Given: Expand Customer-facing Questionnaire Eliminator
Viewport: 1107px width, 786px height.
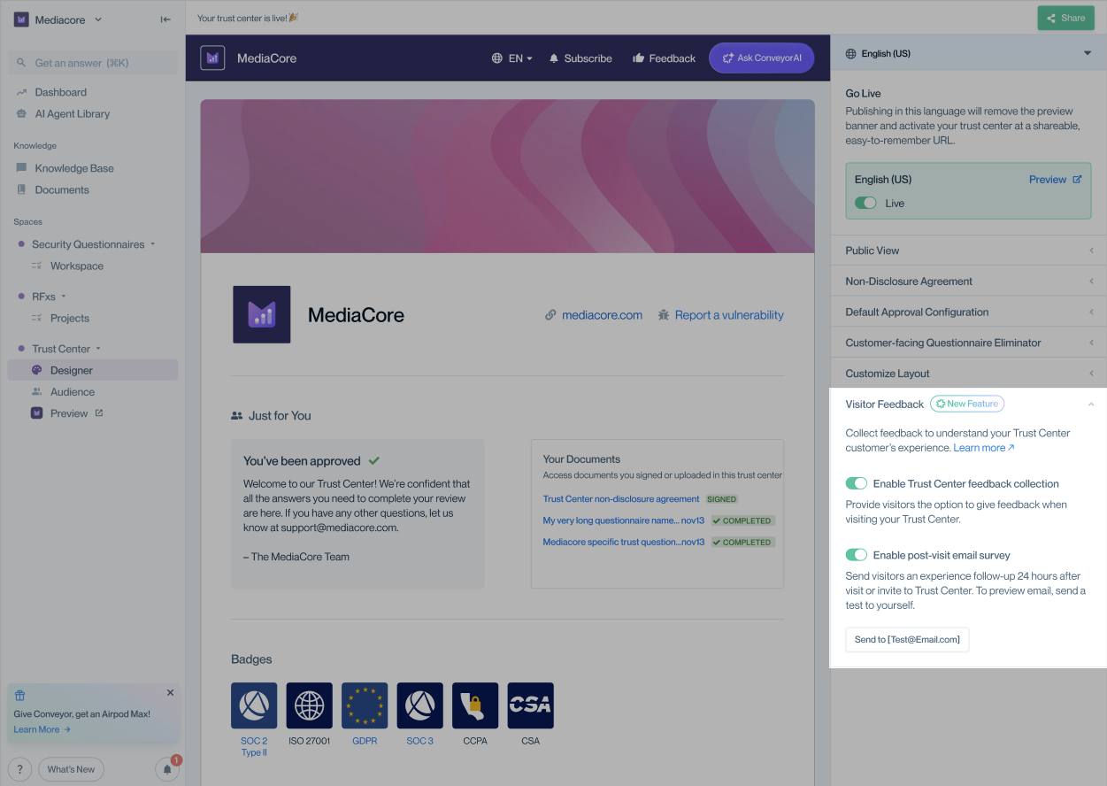Looking at the screenshot, I should tap(969, 343).
